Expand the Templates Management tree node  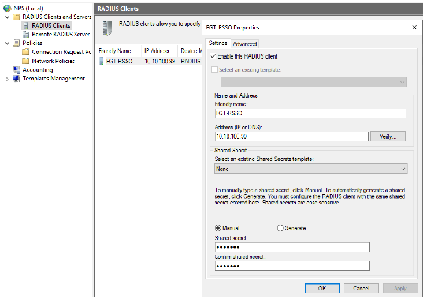click(7, 79)
